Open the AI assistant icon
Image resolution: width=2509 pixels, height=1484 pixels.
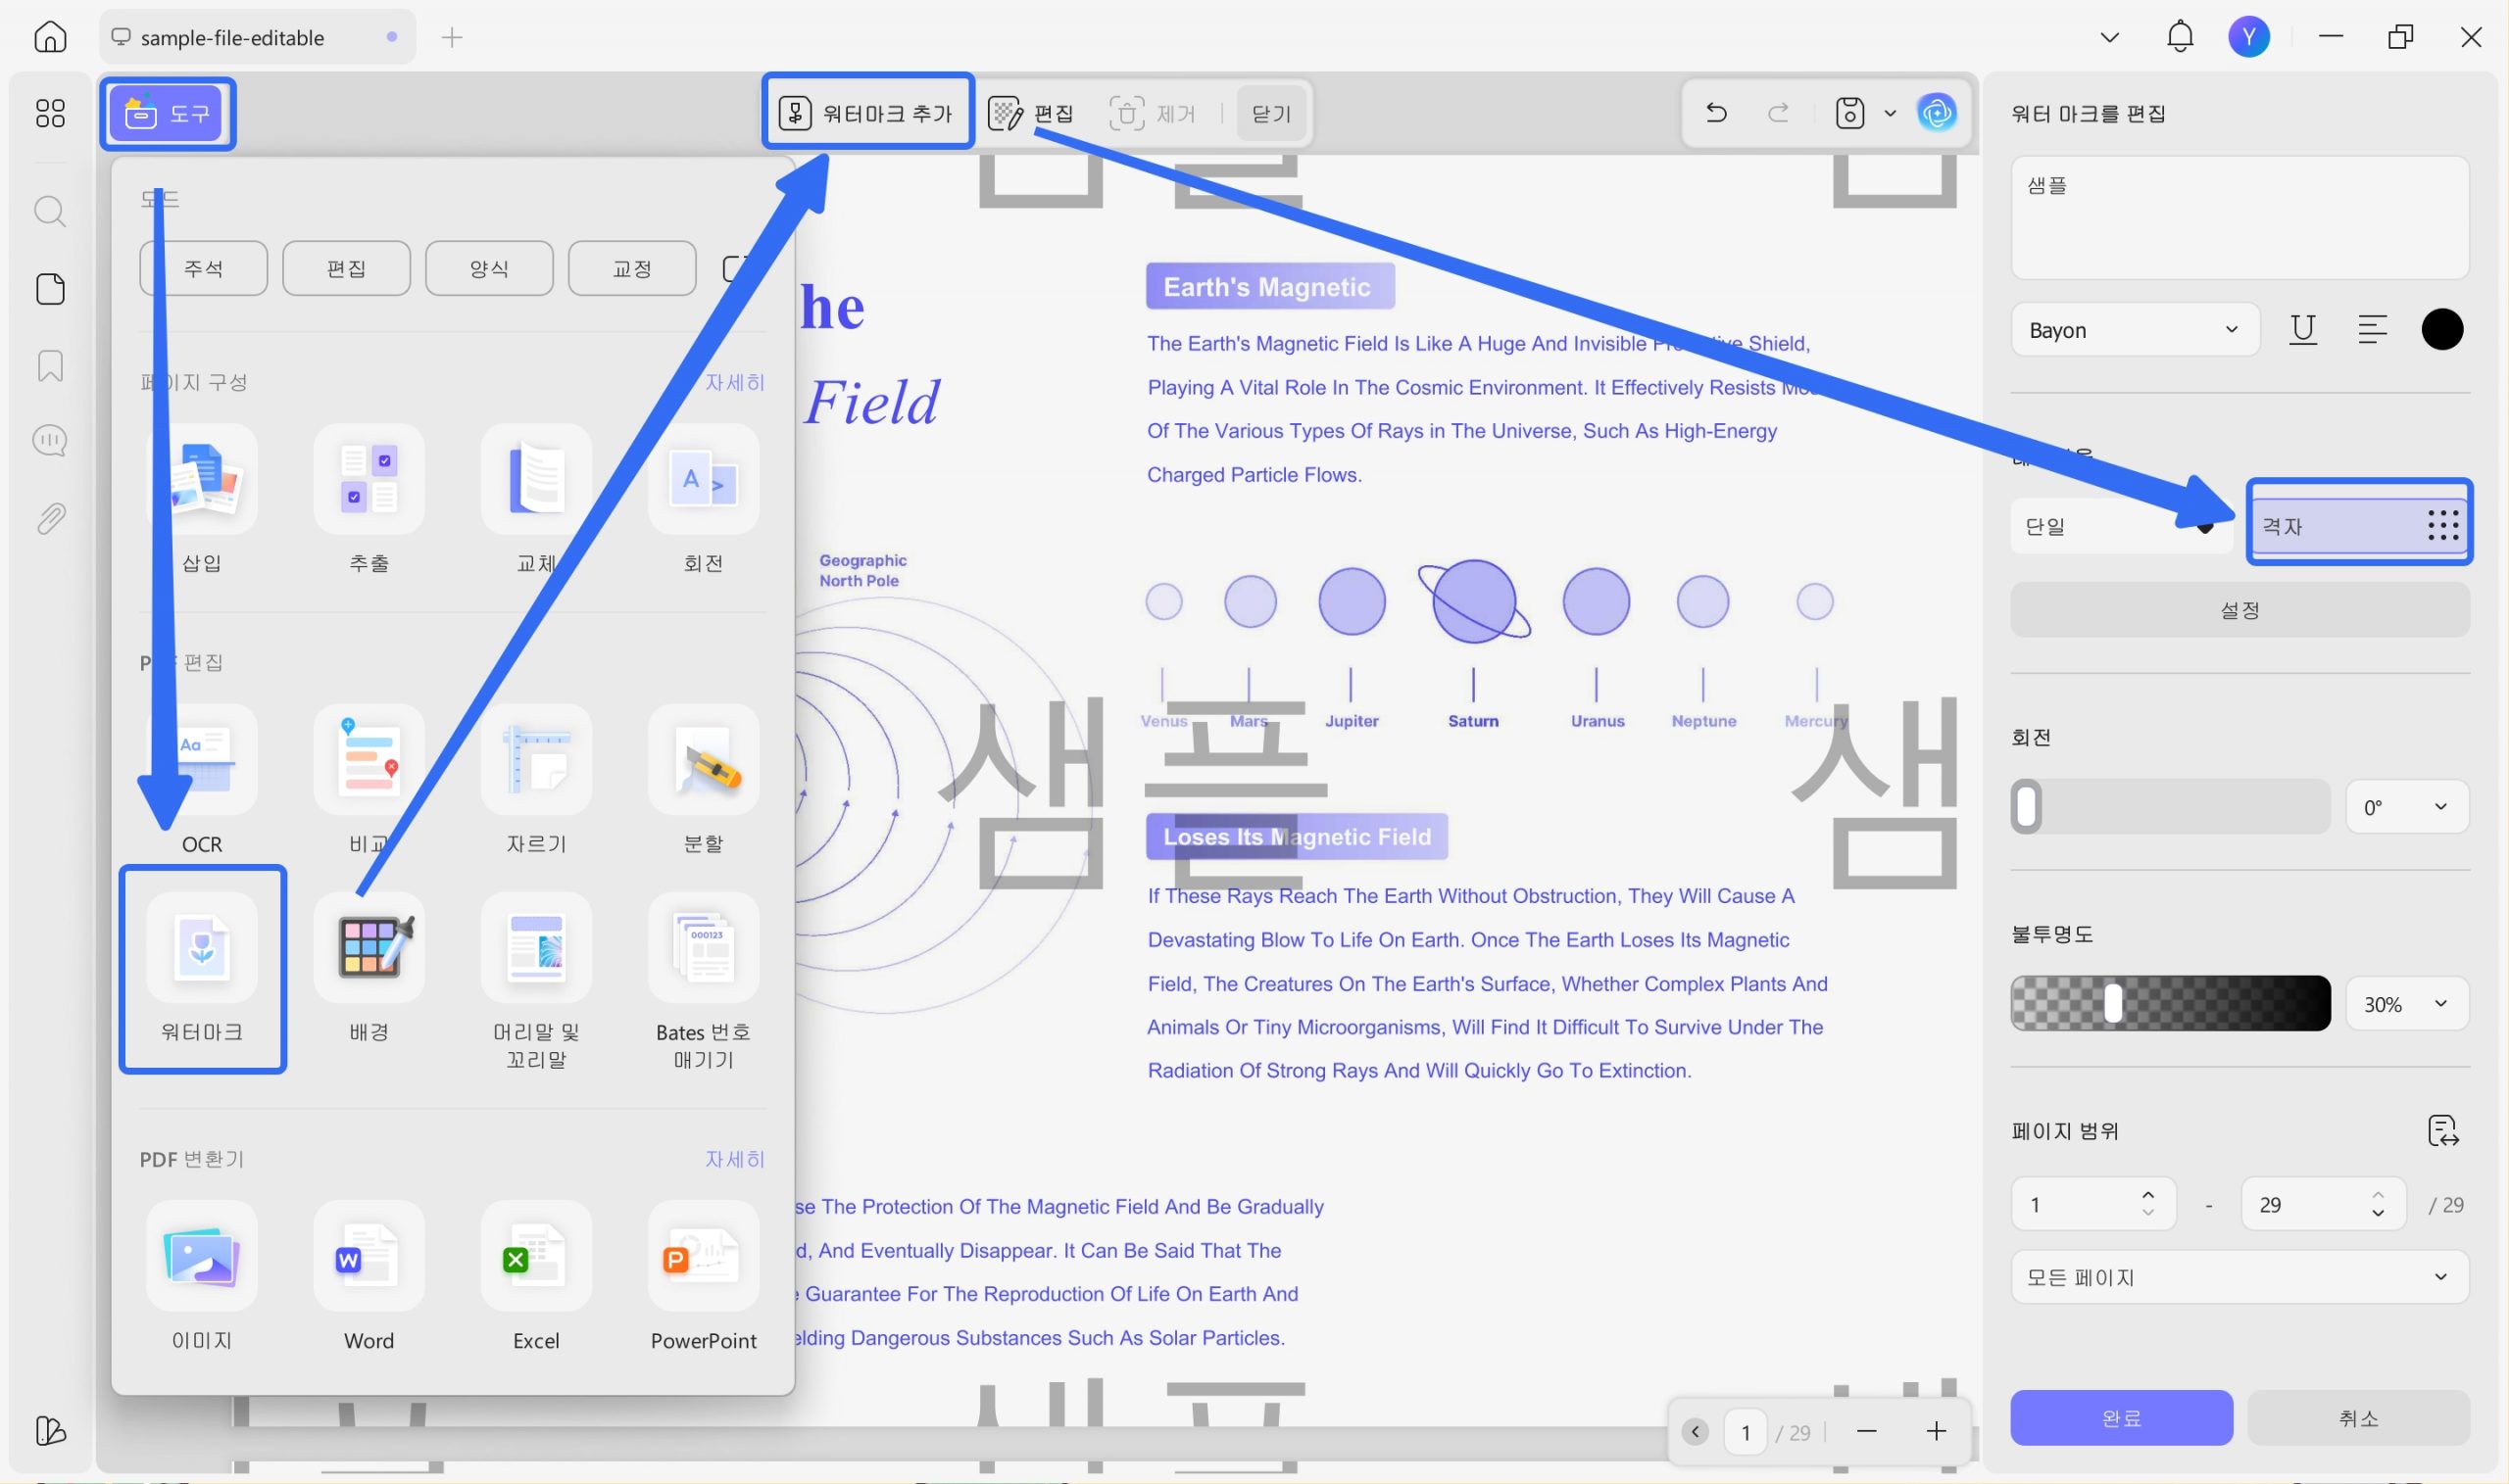[x=1937, y=112]
